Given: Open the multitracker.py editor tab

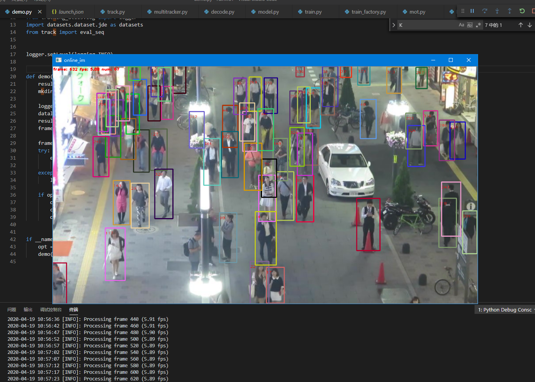Looking at the screenshot, I should click(x=170, y=12).
